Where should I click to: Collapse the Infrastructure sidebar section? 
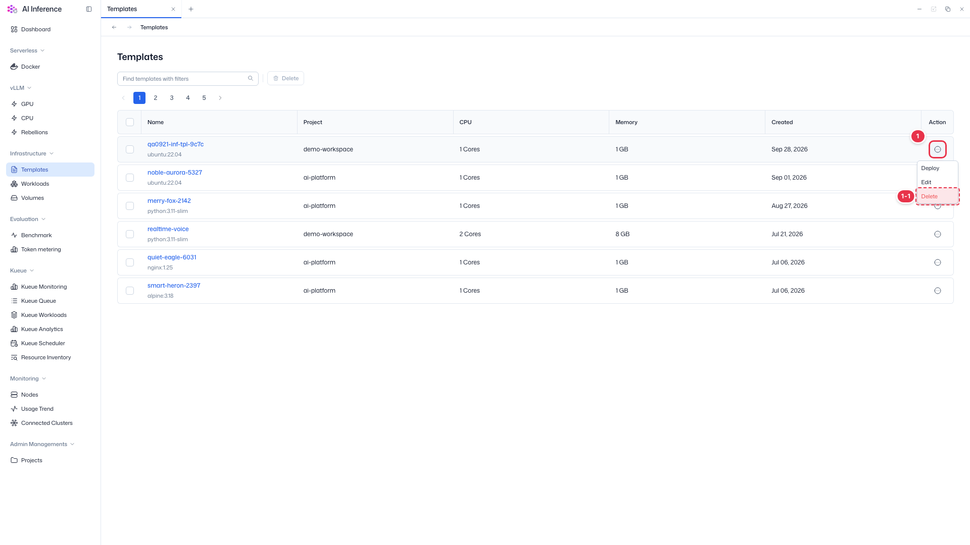click(x=32, y=153)
